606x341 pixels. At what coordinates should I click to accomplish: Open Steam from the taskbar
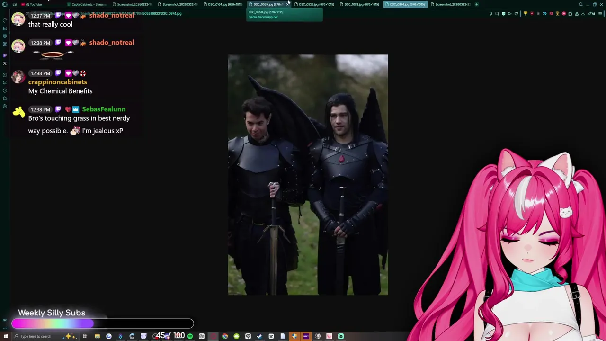click(259, 336)
